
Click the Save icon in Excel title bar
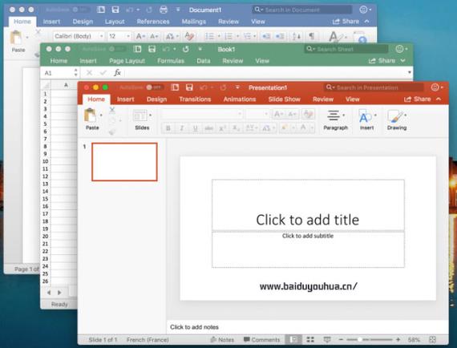pos(152,49)
